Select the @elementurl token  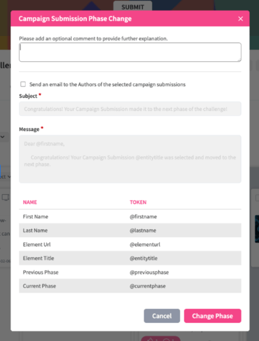(145, 245)
